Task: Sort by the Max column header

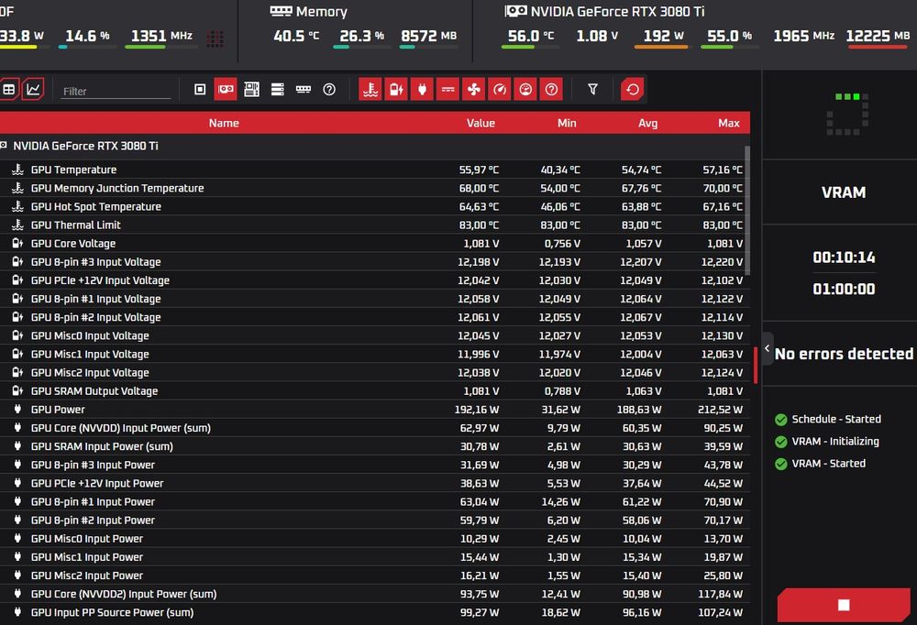Action: tap(729, 123)
